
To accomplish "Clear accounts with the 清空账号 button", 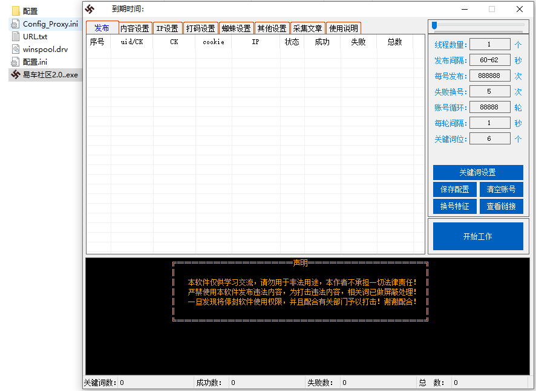I will 502,189.
